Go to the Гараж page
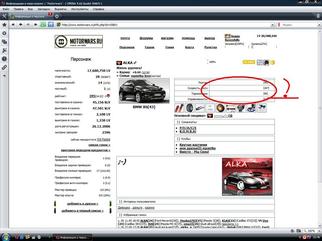 click(x=150, y=47)
